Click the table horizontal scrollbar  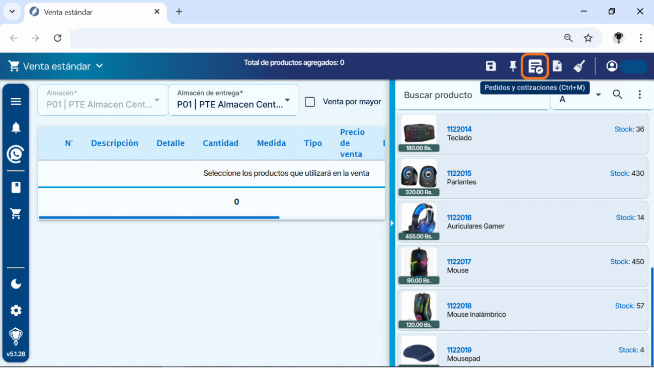(159, 217)
